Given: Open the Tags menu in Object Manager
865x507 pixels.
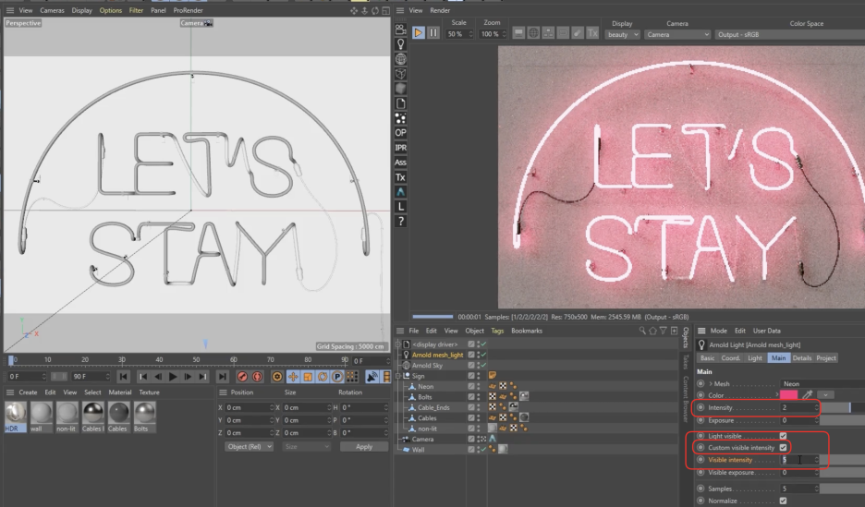Looking at the screenshot, I should (497, 331).
